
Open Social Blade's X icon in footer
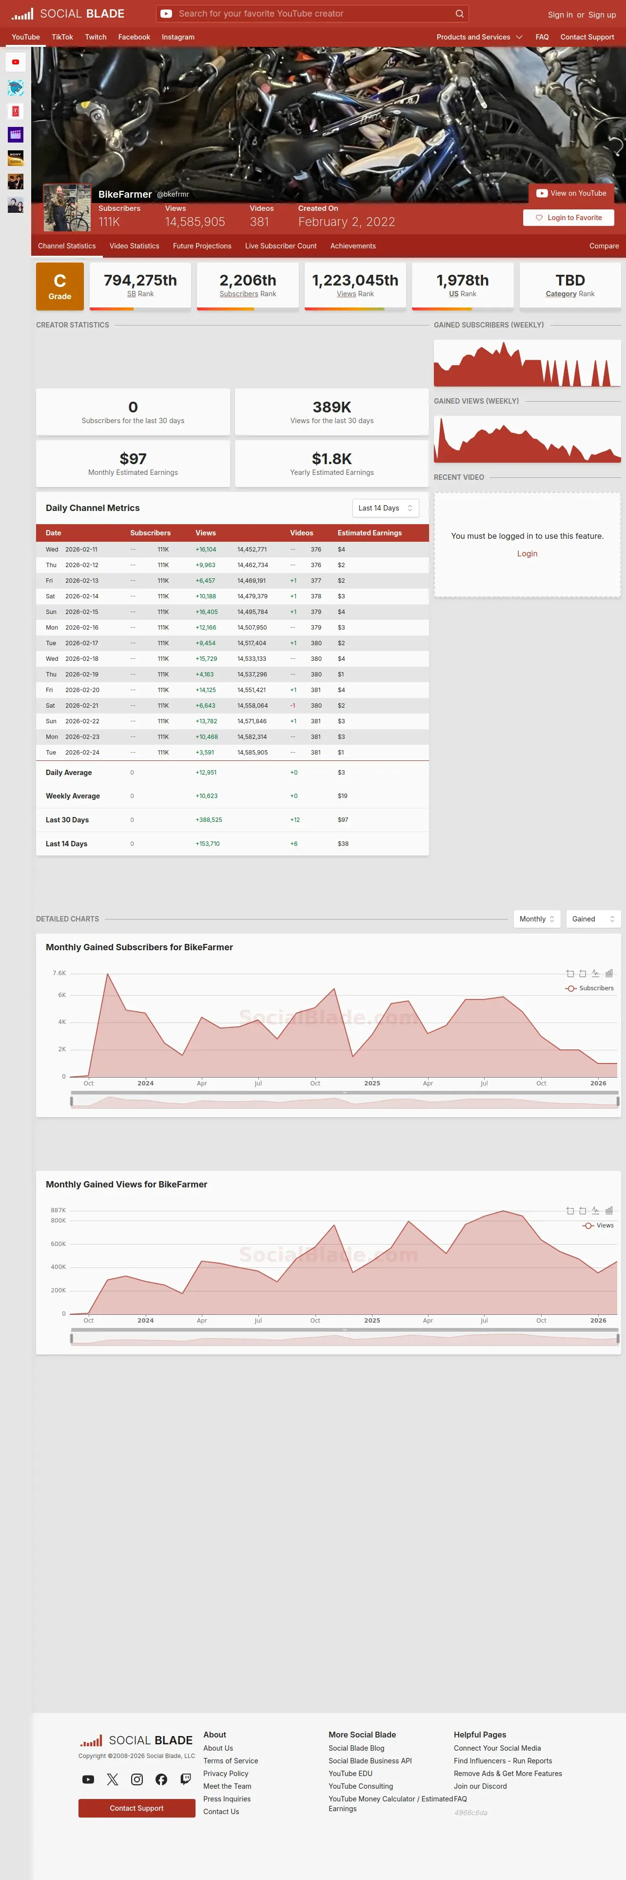[112, 1779]
